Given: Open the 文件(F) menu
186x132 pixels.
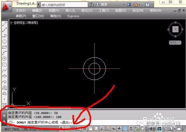Looking at the screenshot, I should [21, 11].
